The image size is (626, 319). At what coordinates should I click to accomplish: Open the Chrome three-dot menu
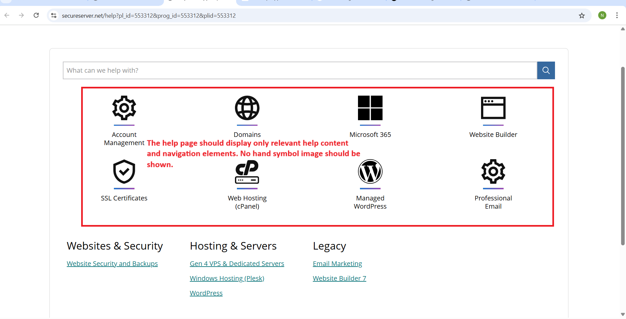pos(617,15)
